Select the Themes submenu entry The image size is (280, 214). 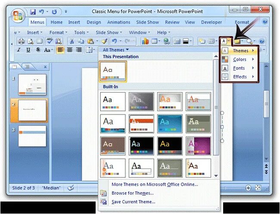239,51
